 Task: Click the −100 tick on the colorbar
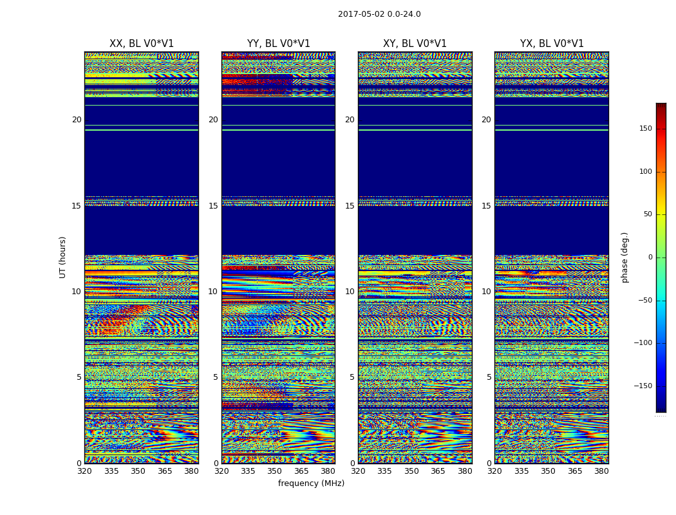tap(643, 343)
